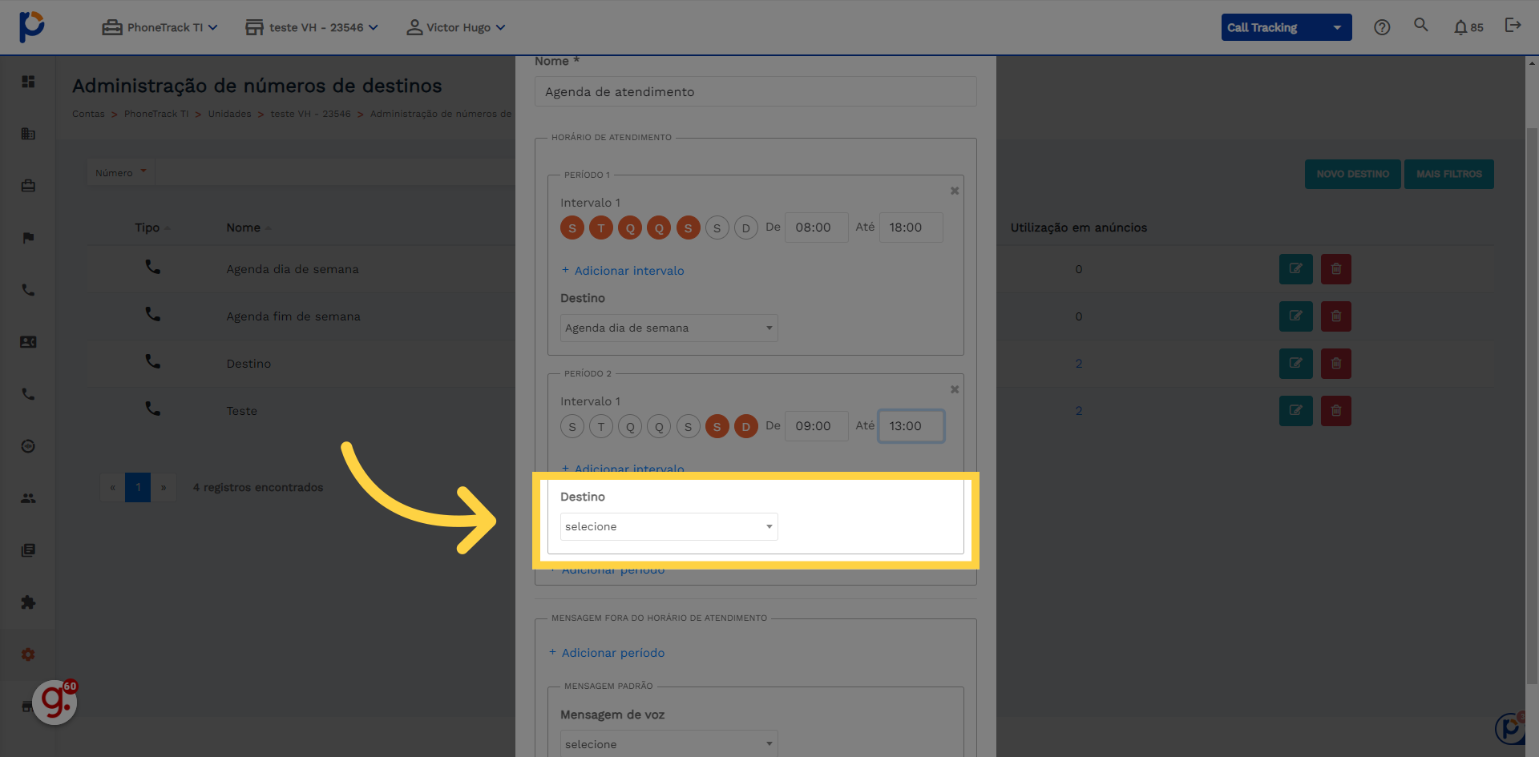Open the people group icon in the sidebar

(x=28, y=498)
